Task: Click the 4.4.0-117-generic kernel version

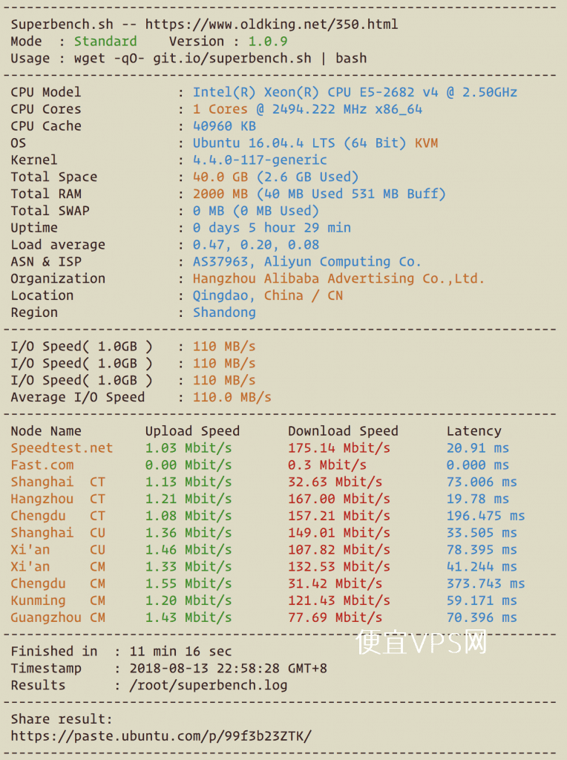Action: tap(260, 160)
